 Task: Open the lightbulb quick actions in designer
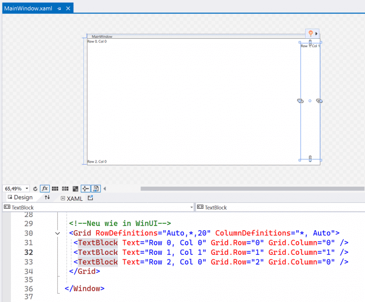(310, 33)
